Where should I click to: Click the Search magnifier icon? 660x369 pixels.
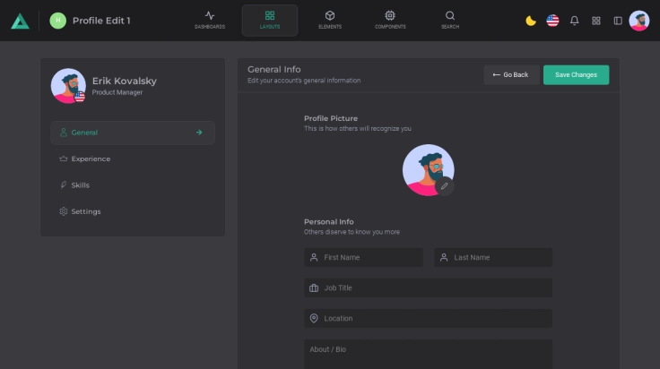point(450,20)
